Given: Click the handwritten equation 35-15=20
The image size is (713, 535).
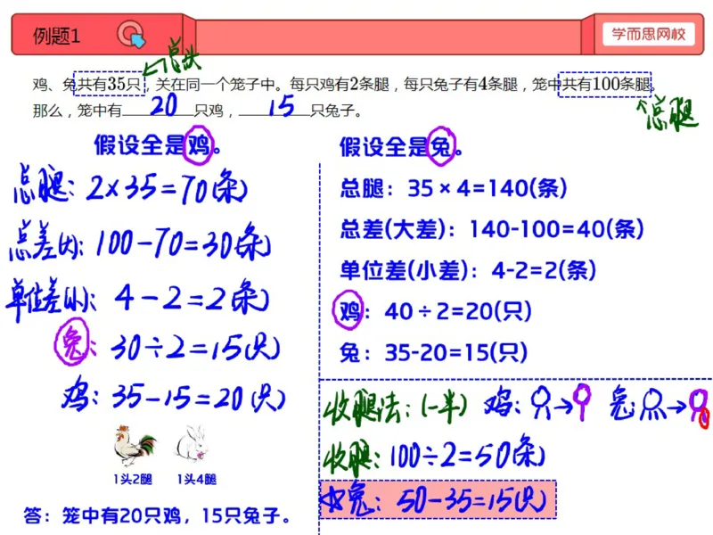Looking at the screenshot, I should pyautogui.click(x=199, y=398).
